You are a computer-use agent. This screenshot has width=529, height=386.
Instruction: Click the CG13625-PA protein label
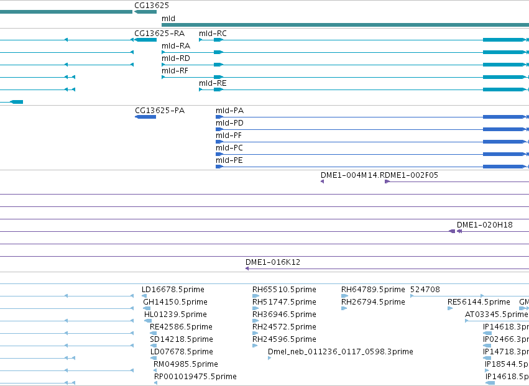point(160,111)
